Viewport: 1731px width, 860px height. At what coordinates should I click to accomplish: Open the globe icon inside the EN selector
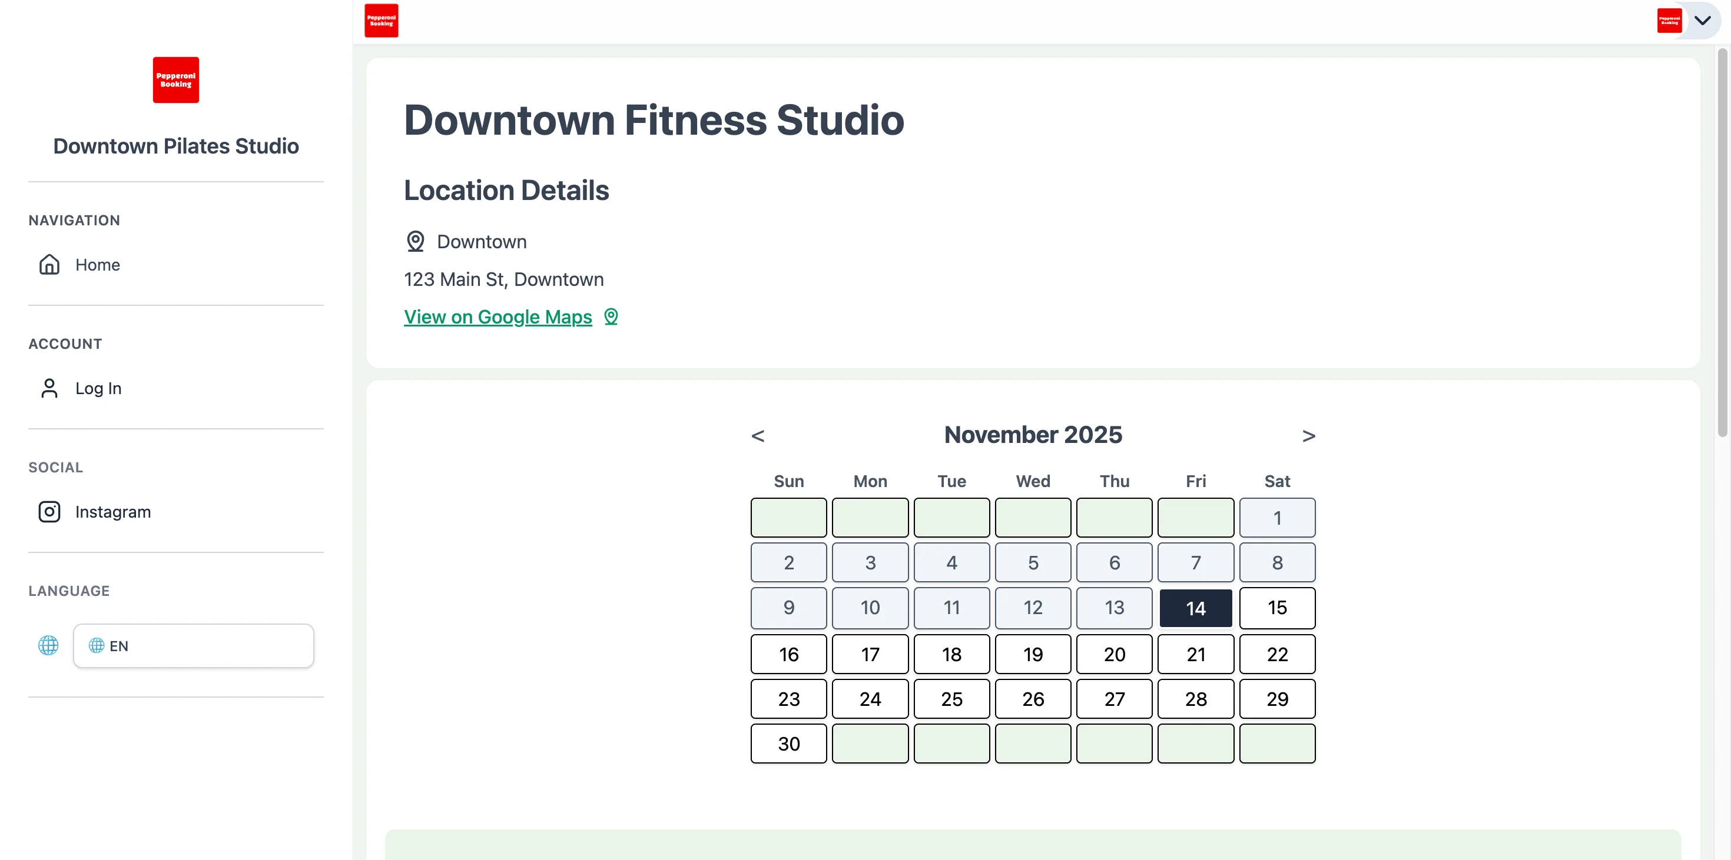[x=96, y=646]
